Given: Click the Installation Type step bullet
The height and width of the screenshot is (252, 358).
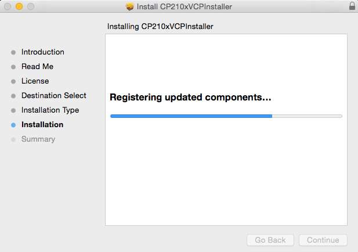Looking at the screenshot, I should pos(13,110).
